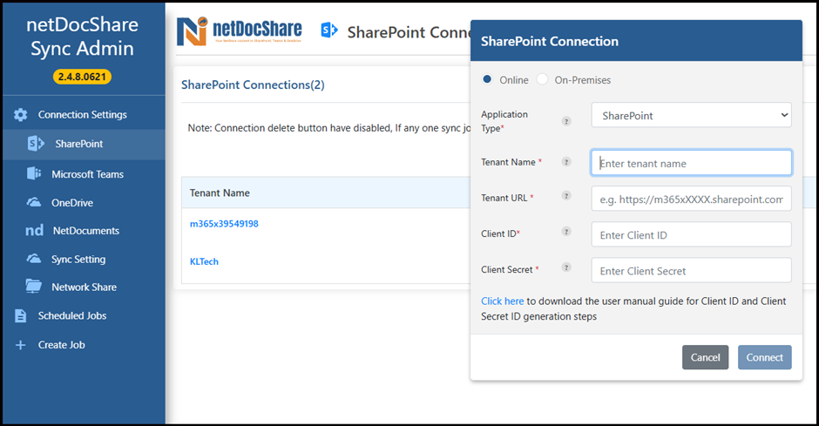Viewport: 819px width, 426px height.
Task: Focus the Tenant Name input field
Action: 691,163
